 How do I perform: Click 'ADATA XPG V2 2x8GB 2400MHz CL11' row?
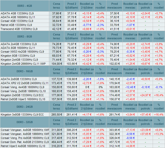25,83
